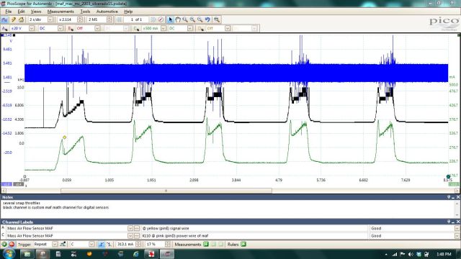Image resolution: width=461 pixels, height=259 pixels.
Task: Toggle the falling edge trigger button
Action: click(109, 245)
